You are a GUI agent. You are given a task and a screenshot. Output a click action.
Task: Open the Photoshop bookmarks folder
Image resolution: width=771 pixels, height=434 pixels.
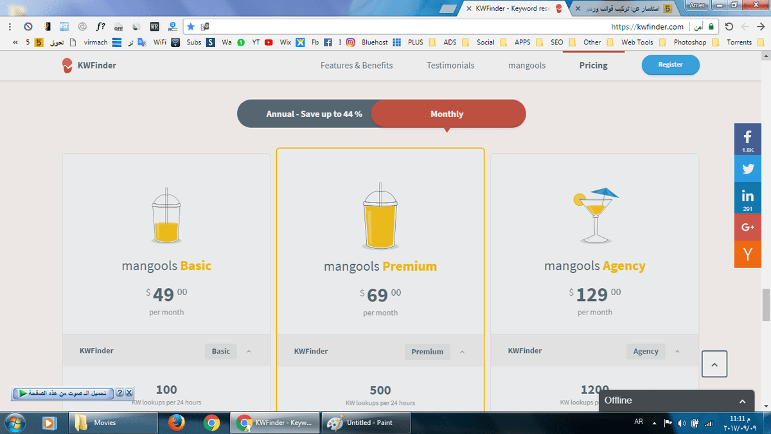695,42
